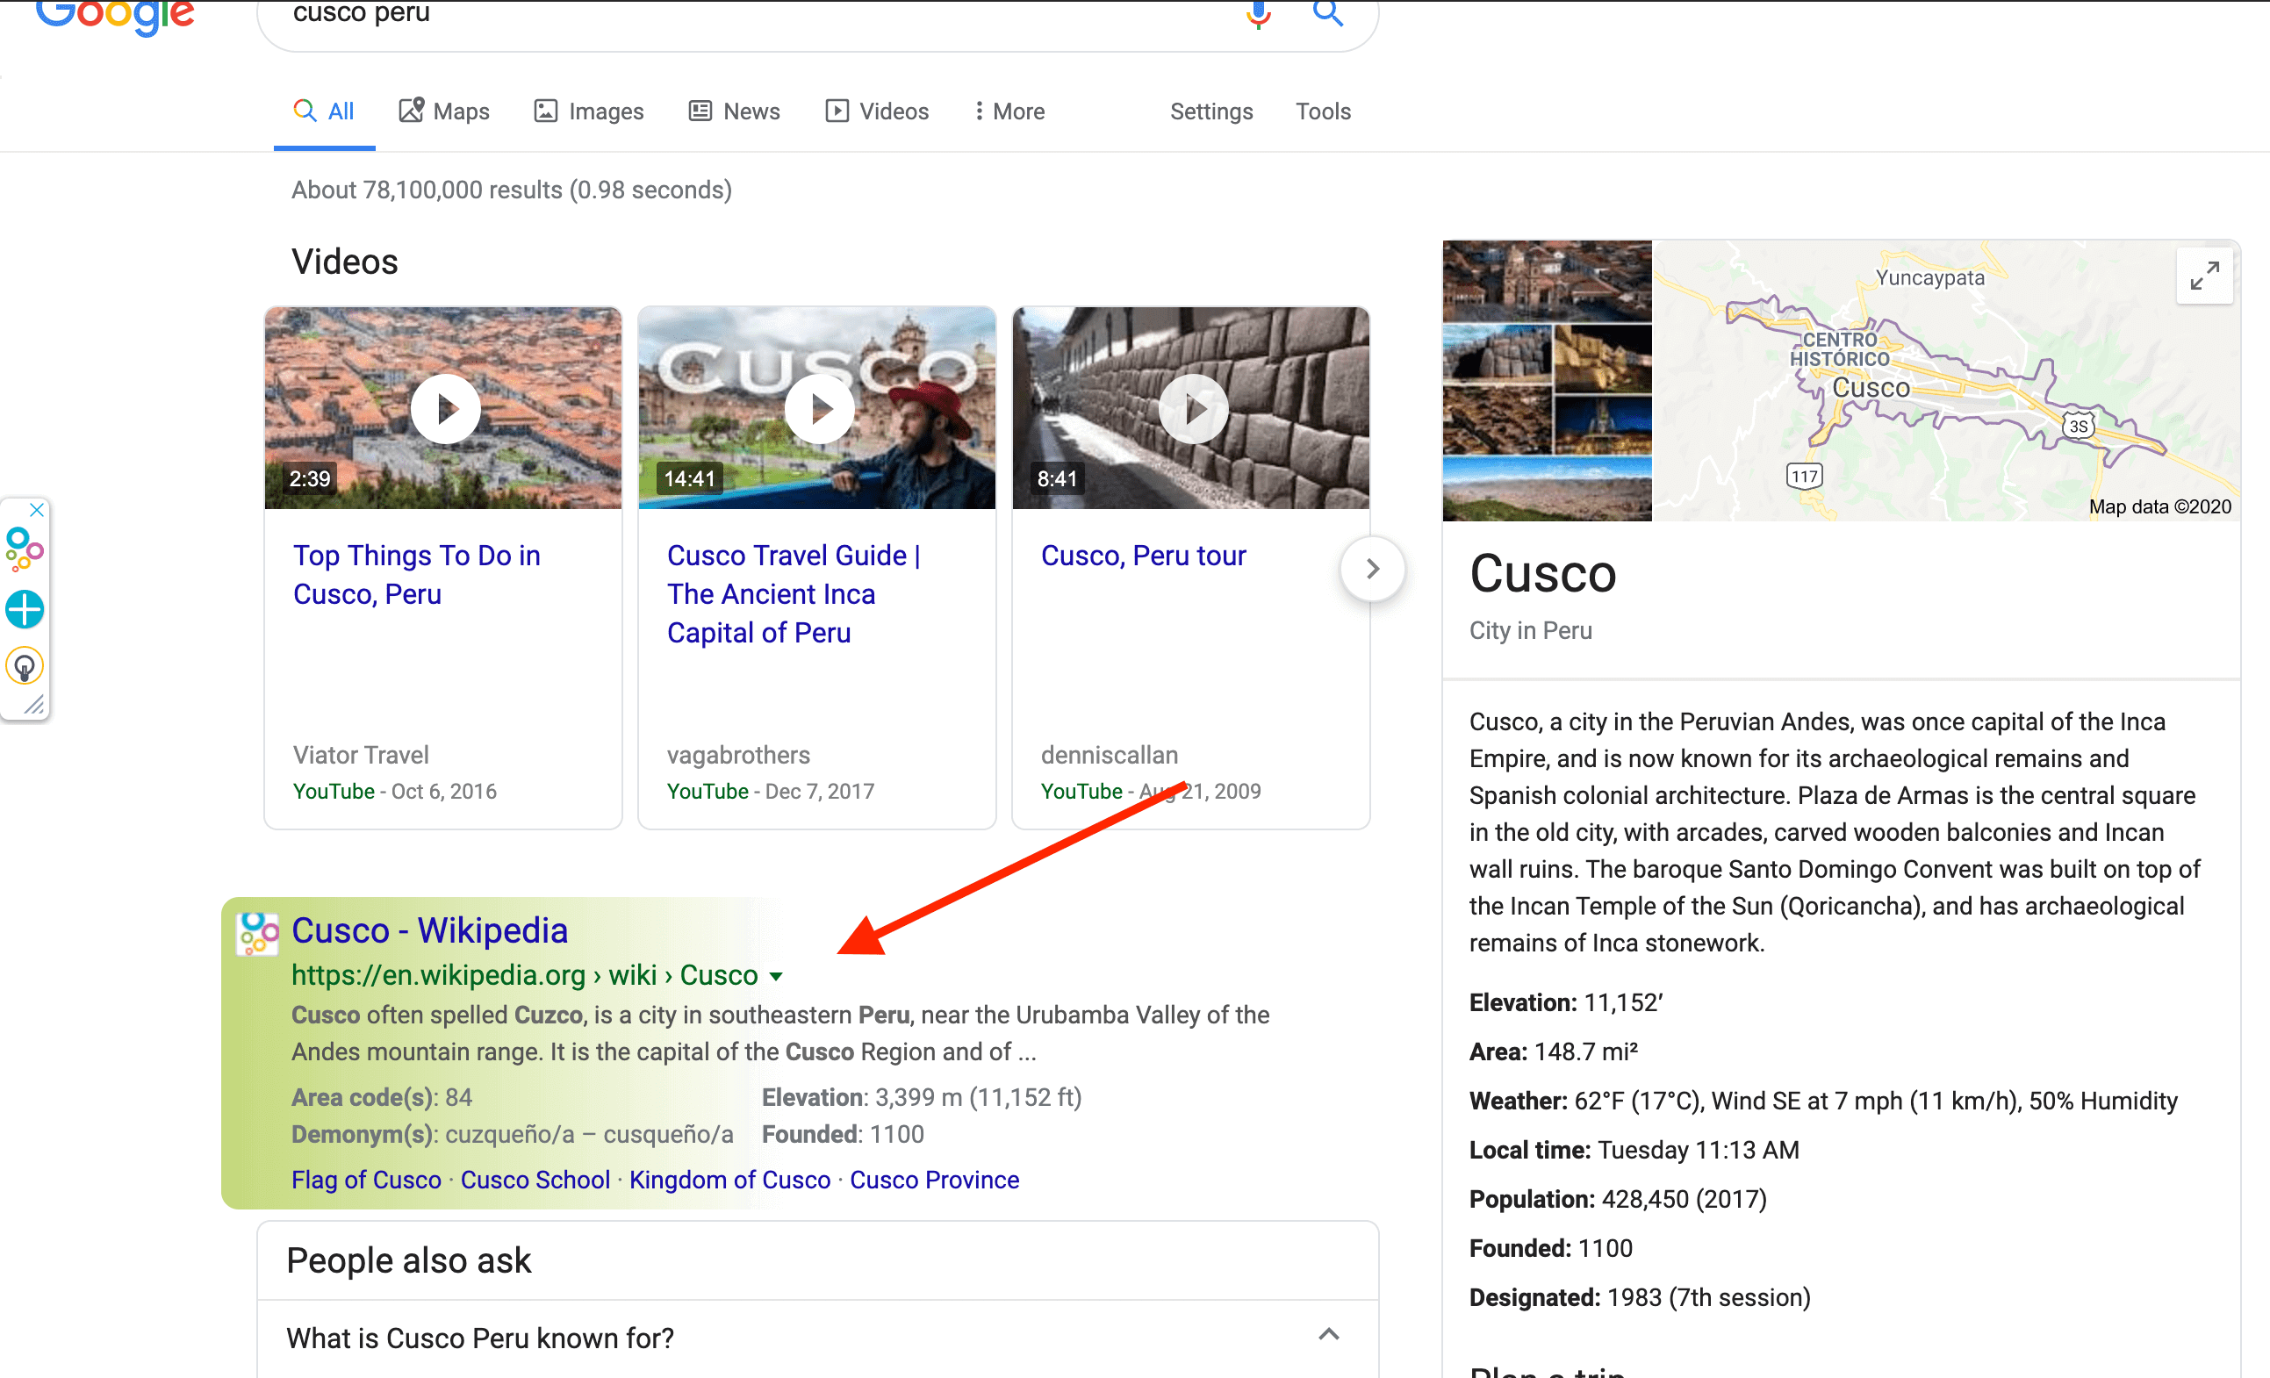Show next videos with carousel arrow

[x=1373, y=569]
